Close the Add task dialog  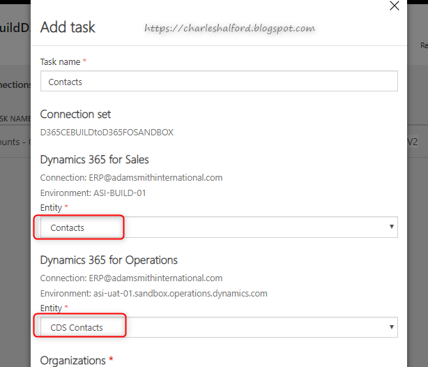394,6
